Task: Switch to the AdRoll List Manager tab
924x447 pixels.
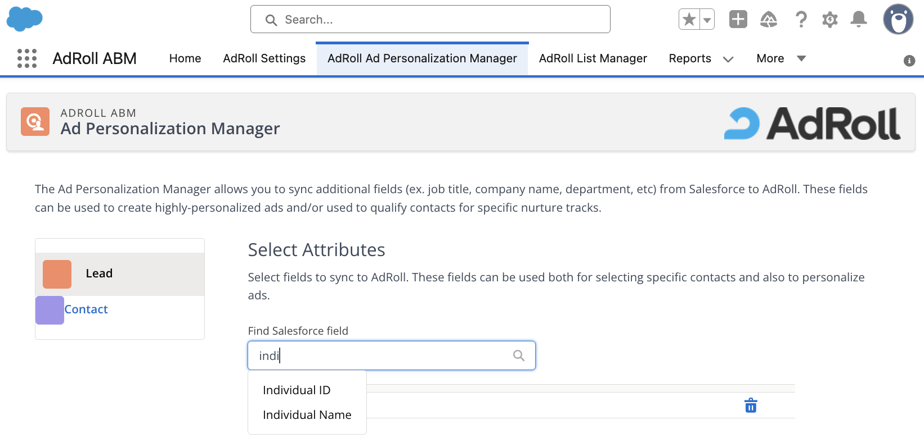Action: click(x=593, y=58)
